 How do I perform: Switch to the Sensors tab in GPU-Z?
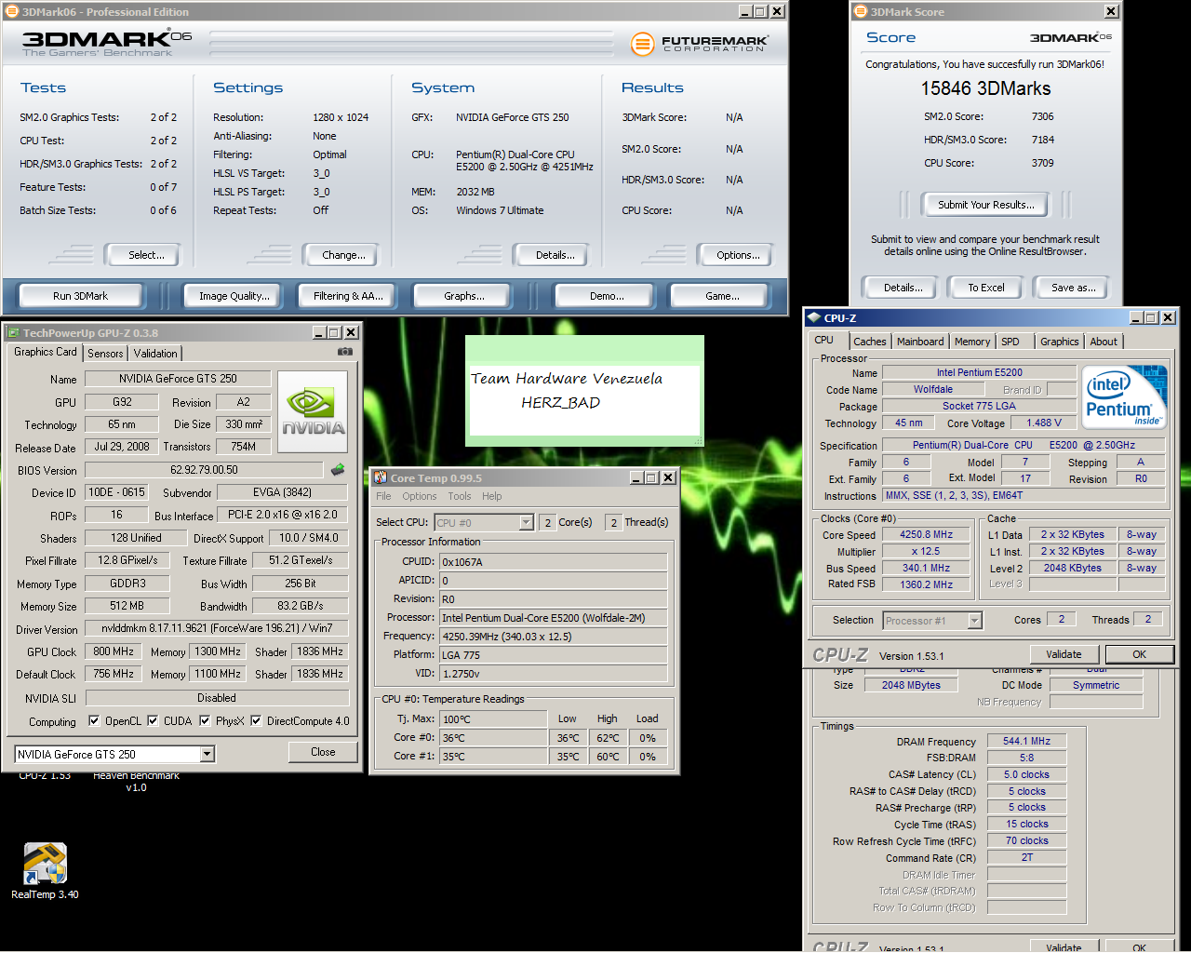pos(105,354)
